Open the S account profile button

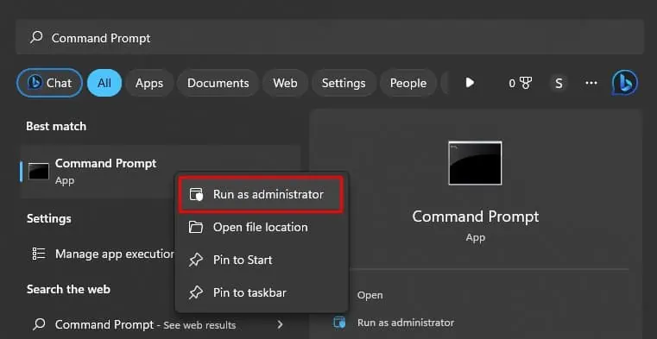559,84
